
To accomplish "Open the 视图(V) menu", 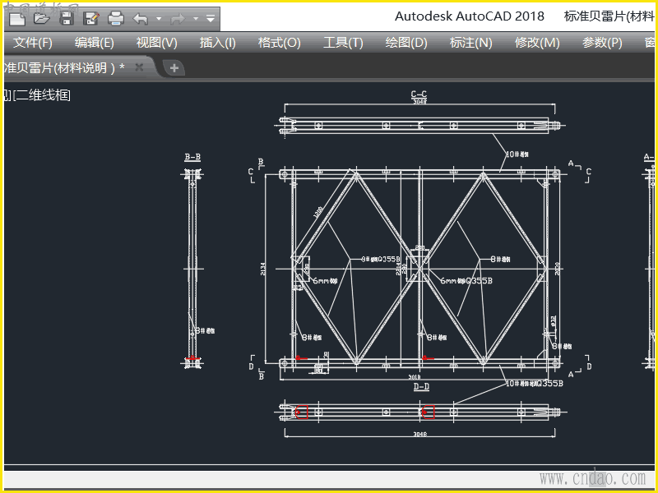I will point(157,43).
